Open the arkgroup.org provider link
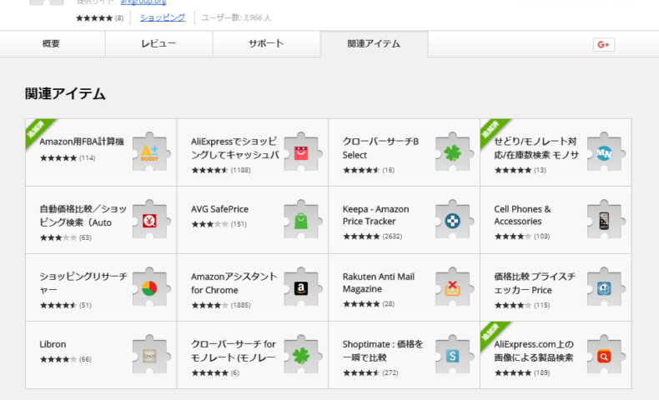The width and height of the screenshot is (659, 400). (143, 2)
